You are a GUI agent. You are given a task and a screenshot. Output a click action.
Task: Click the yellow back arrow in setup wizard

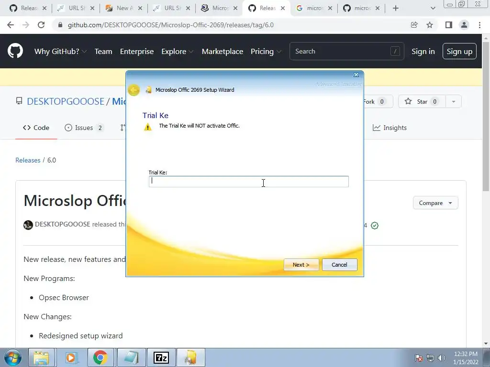[134, 90]
